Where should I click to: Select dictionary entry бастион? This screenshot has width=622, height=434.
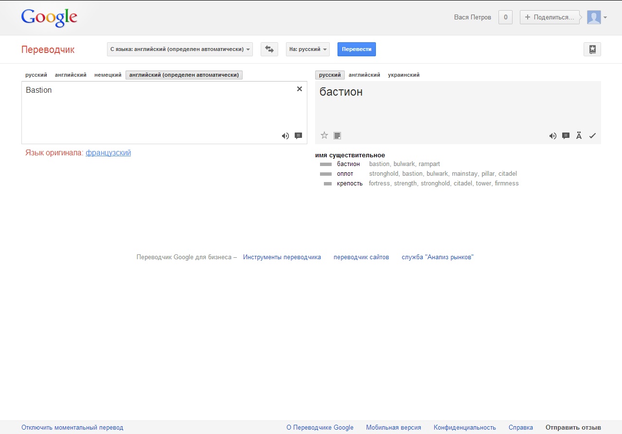[x=349, y=164]
